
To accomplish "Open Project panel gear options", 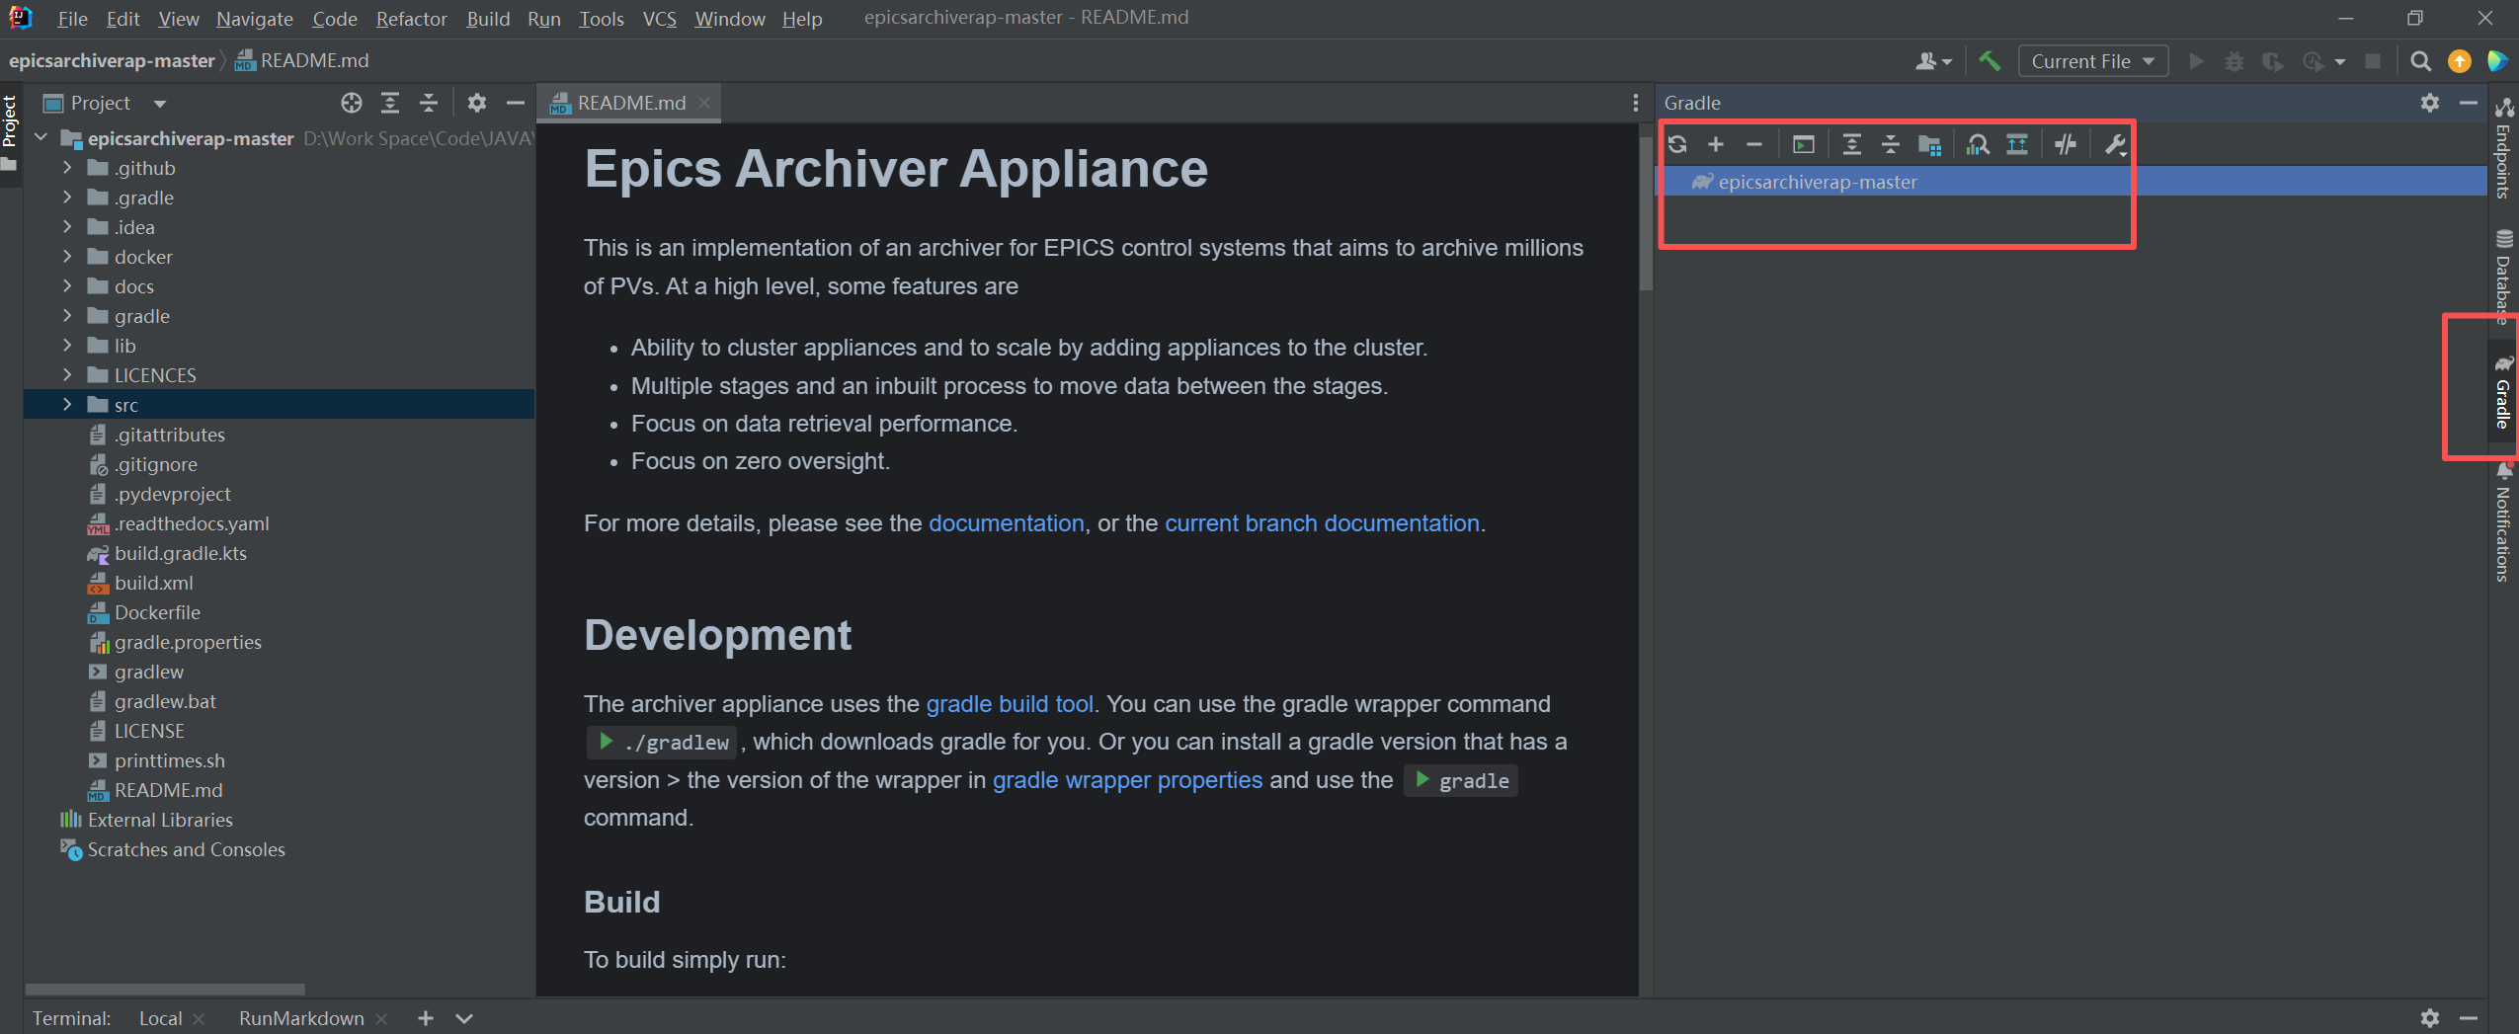I will coord(477,103).
